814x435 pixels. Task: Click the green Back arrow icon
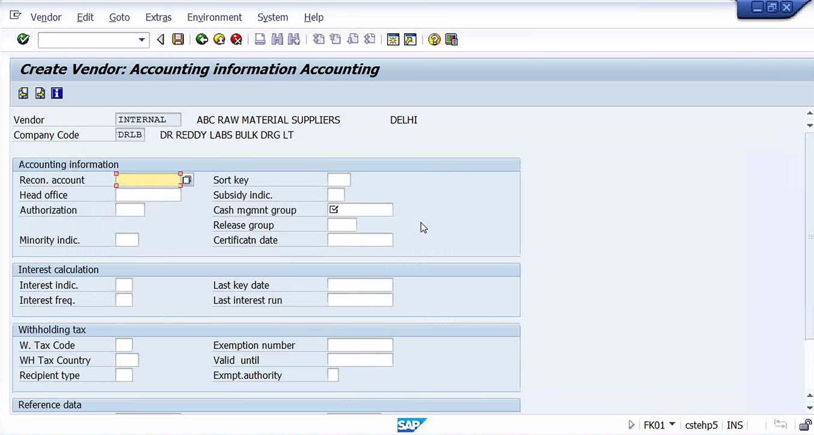pyautogui.click(x=202, y=40)
